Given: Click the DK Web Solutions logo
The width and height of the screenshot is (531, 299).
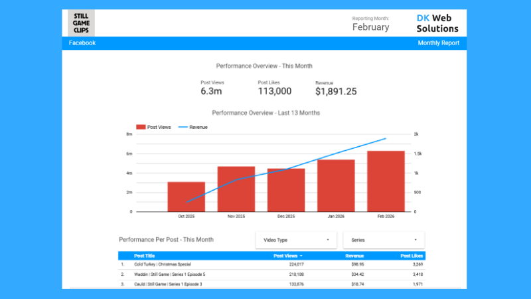Looking at the screenshot, I should tap(437, 23).
